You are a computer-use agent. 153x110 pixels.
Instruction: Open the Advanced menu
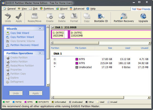pyautogui.click(x=77, y=9)
